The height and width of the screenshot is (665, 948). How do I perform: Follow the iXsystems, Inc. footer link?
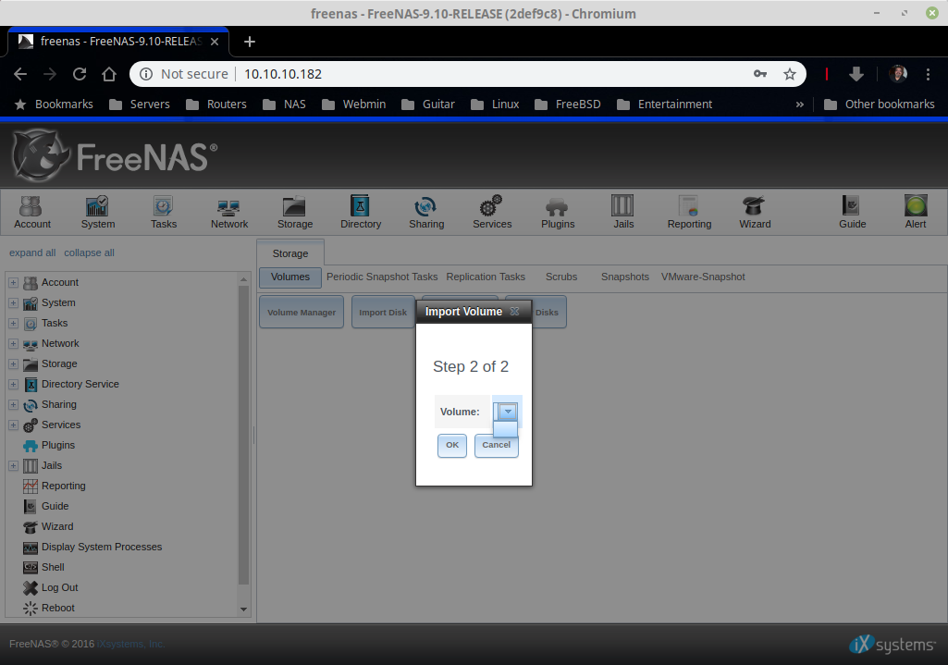tap(130, 644)
